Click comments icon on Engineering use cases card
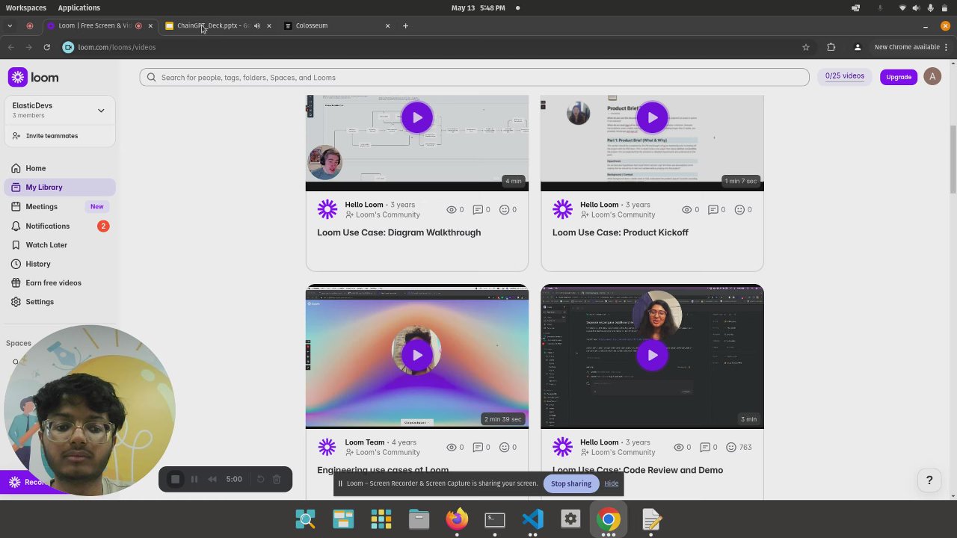This screenshot has width=957, height=538. click(478, 448)
